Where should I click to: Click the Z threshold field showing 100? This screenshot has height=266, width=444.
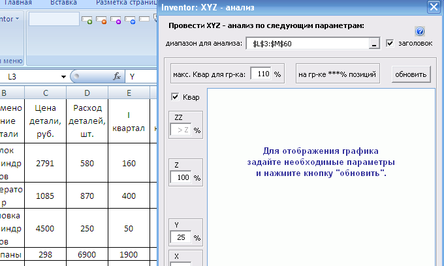[x=181, y=177]
